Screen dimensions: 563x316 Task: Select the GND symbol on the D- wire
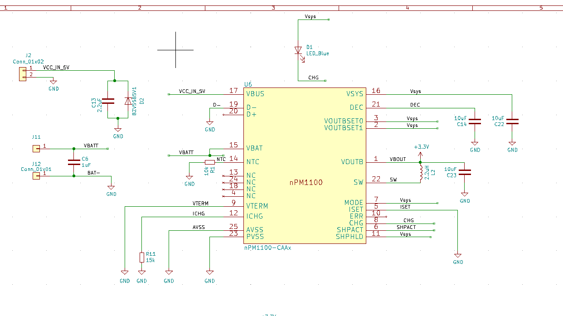pyautogui.click(x=209, y=124)
